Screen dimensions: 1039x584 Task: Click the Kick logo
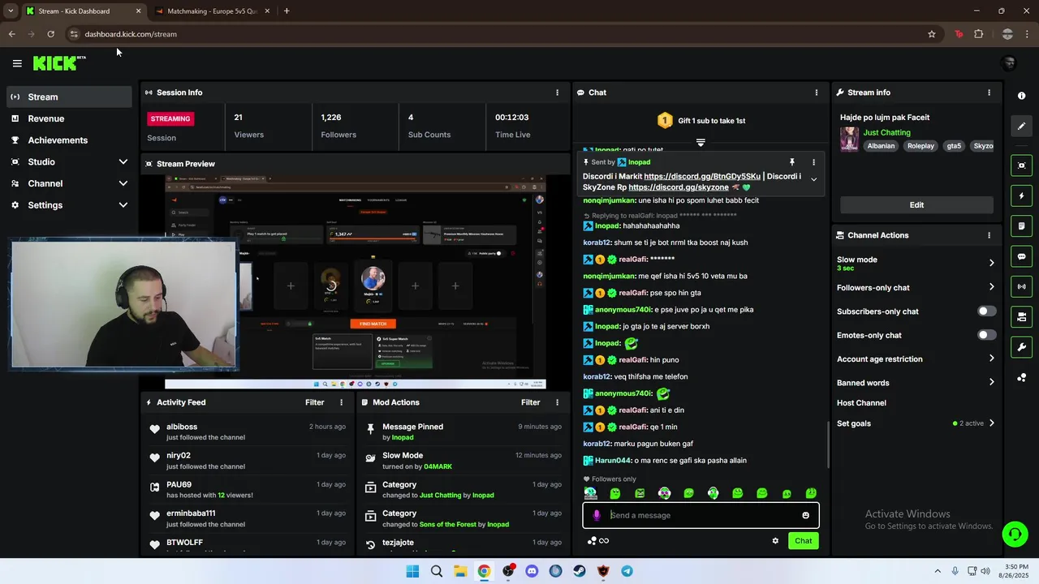(59, 63)
